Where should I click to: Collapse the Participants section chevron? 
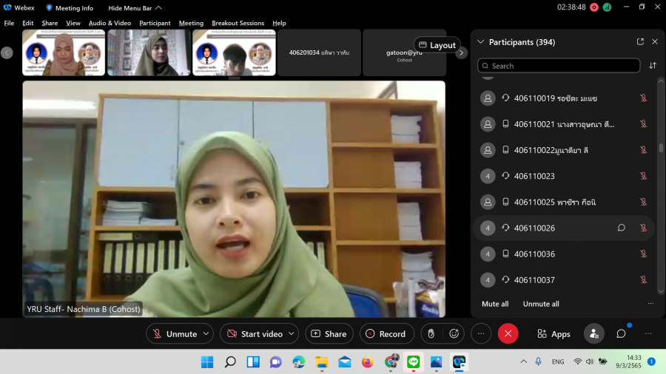pyautogui.click(x=481, y=42)
